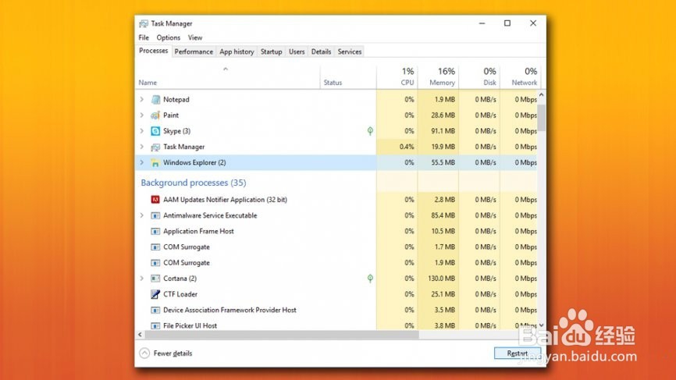This screenshot has height=380, width=676.
Task: Click the File Picker UI Host icon
Action: click(x=155, y=325)
